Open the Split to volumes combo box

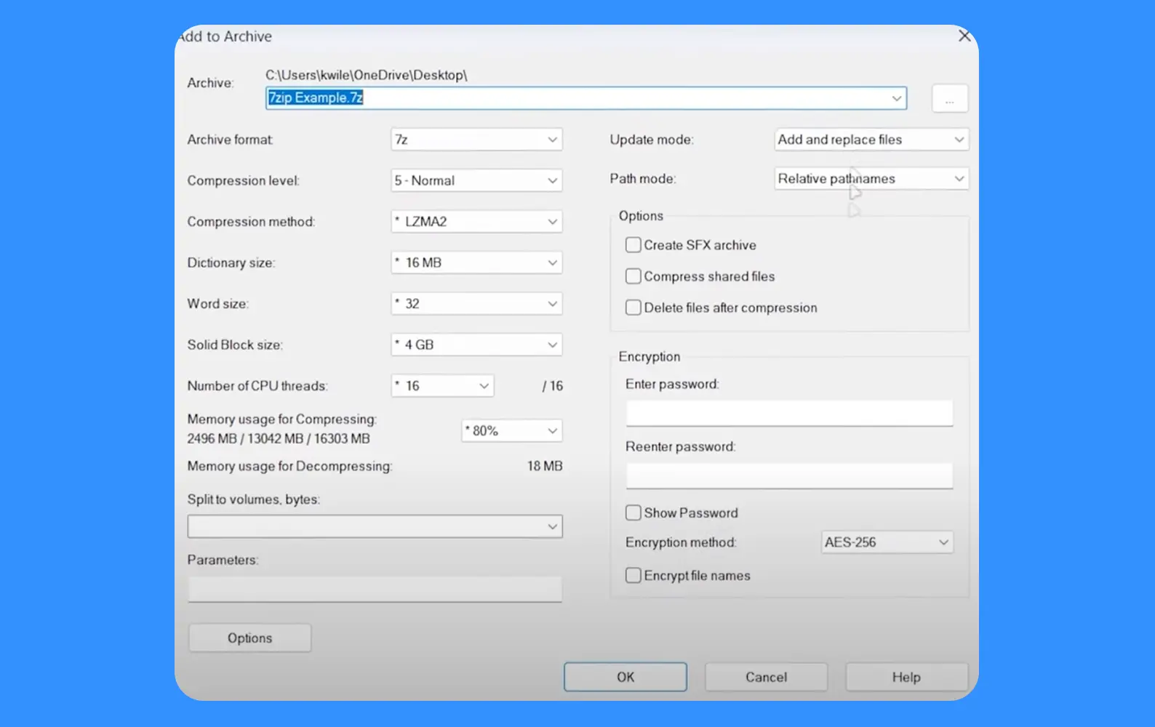[x=375, y=526]
